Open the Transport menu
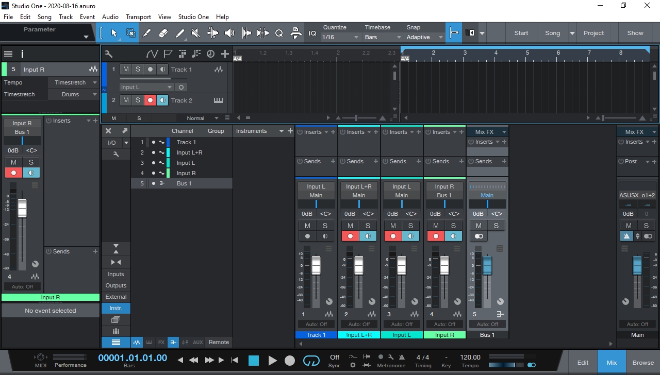 pos(138,17)
